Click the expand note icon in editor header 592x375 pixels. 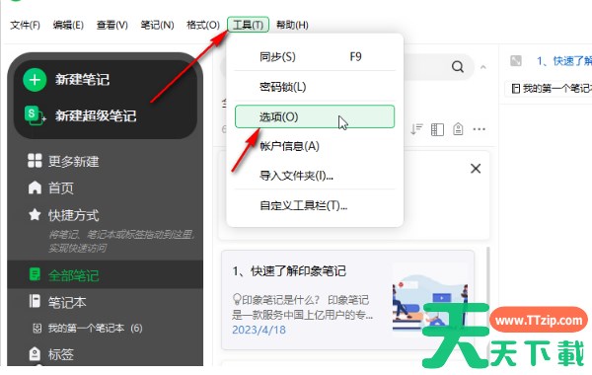pyautogui.click(x=516, y=61)
